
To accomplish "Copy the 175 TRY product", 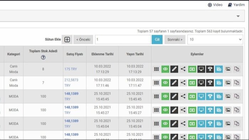I will click(x=237, y=69).
